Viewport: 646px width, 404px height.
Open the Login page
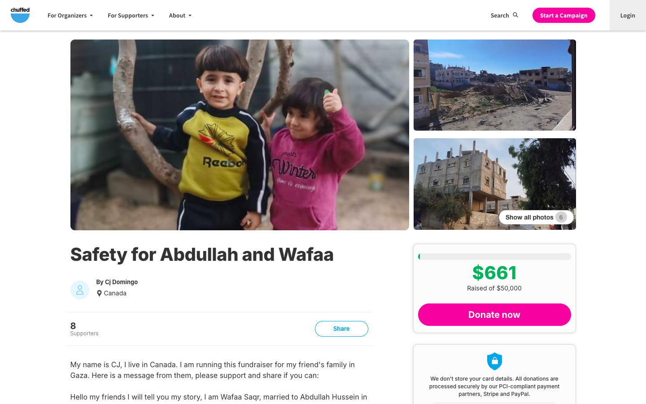[x=628, y=15]
